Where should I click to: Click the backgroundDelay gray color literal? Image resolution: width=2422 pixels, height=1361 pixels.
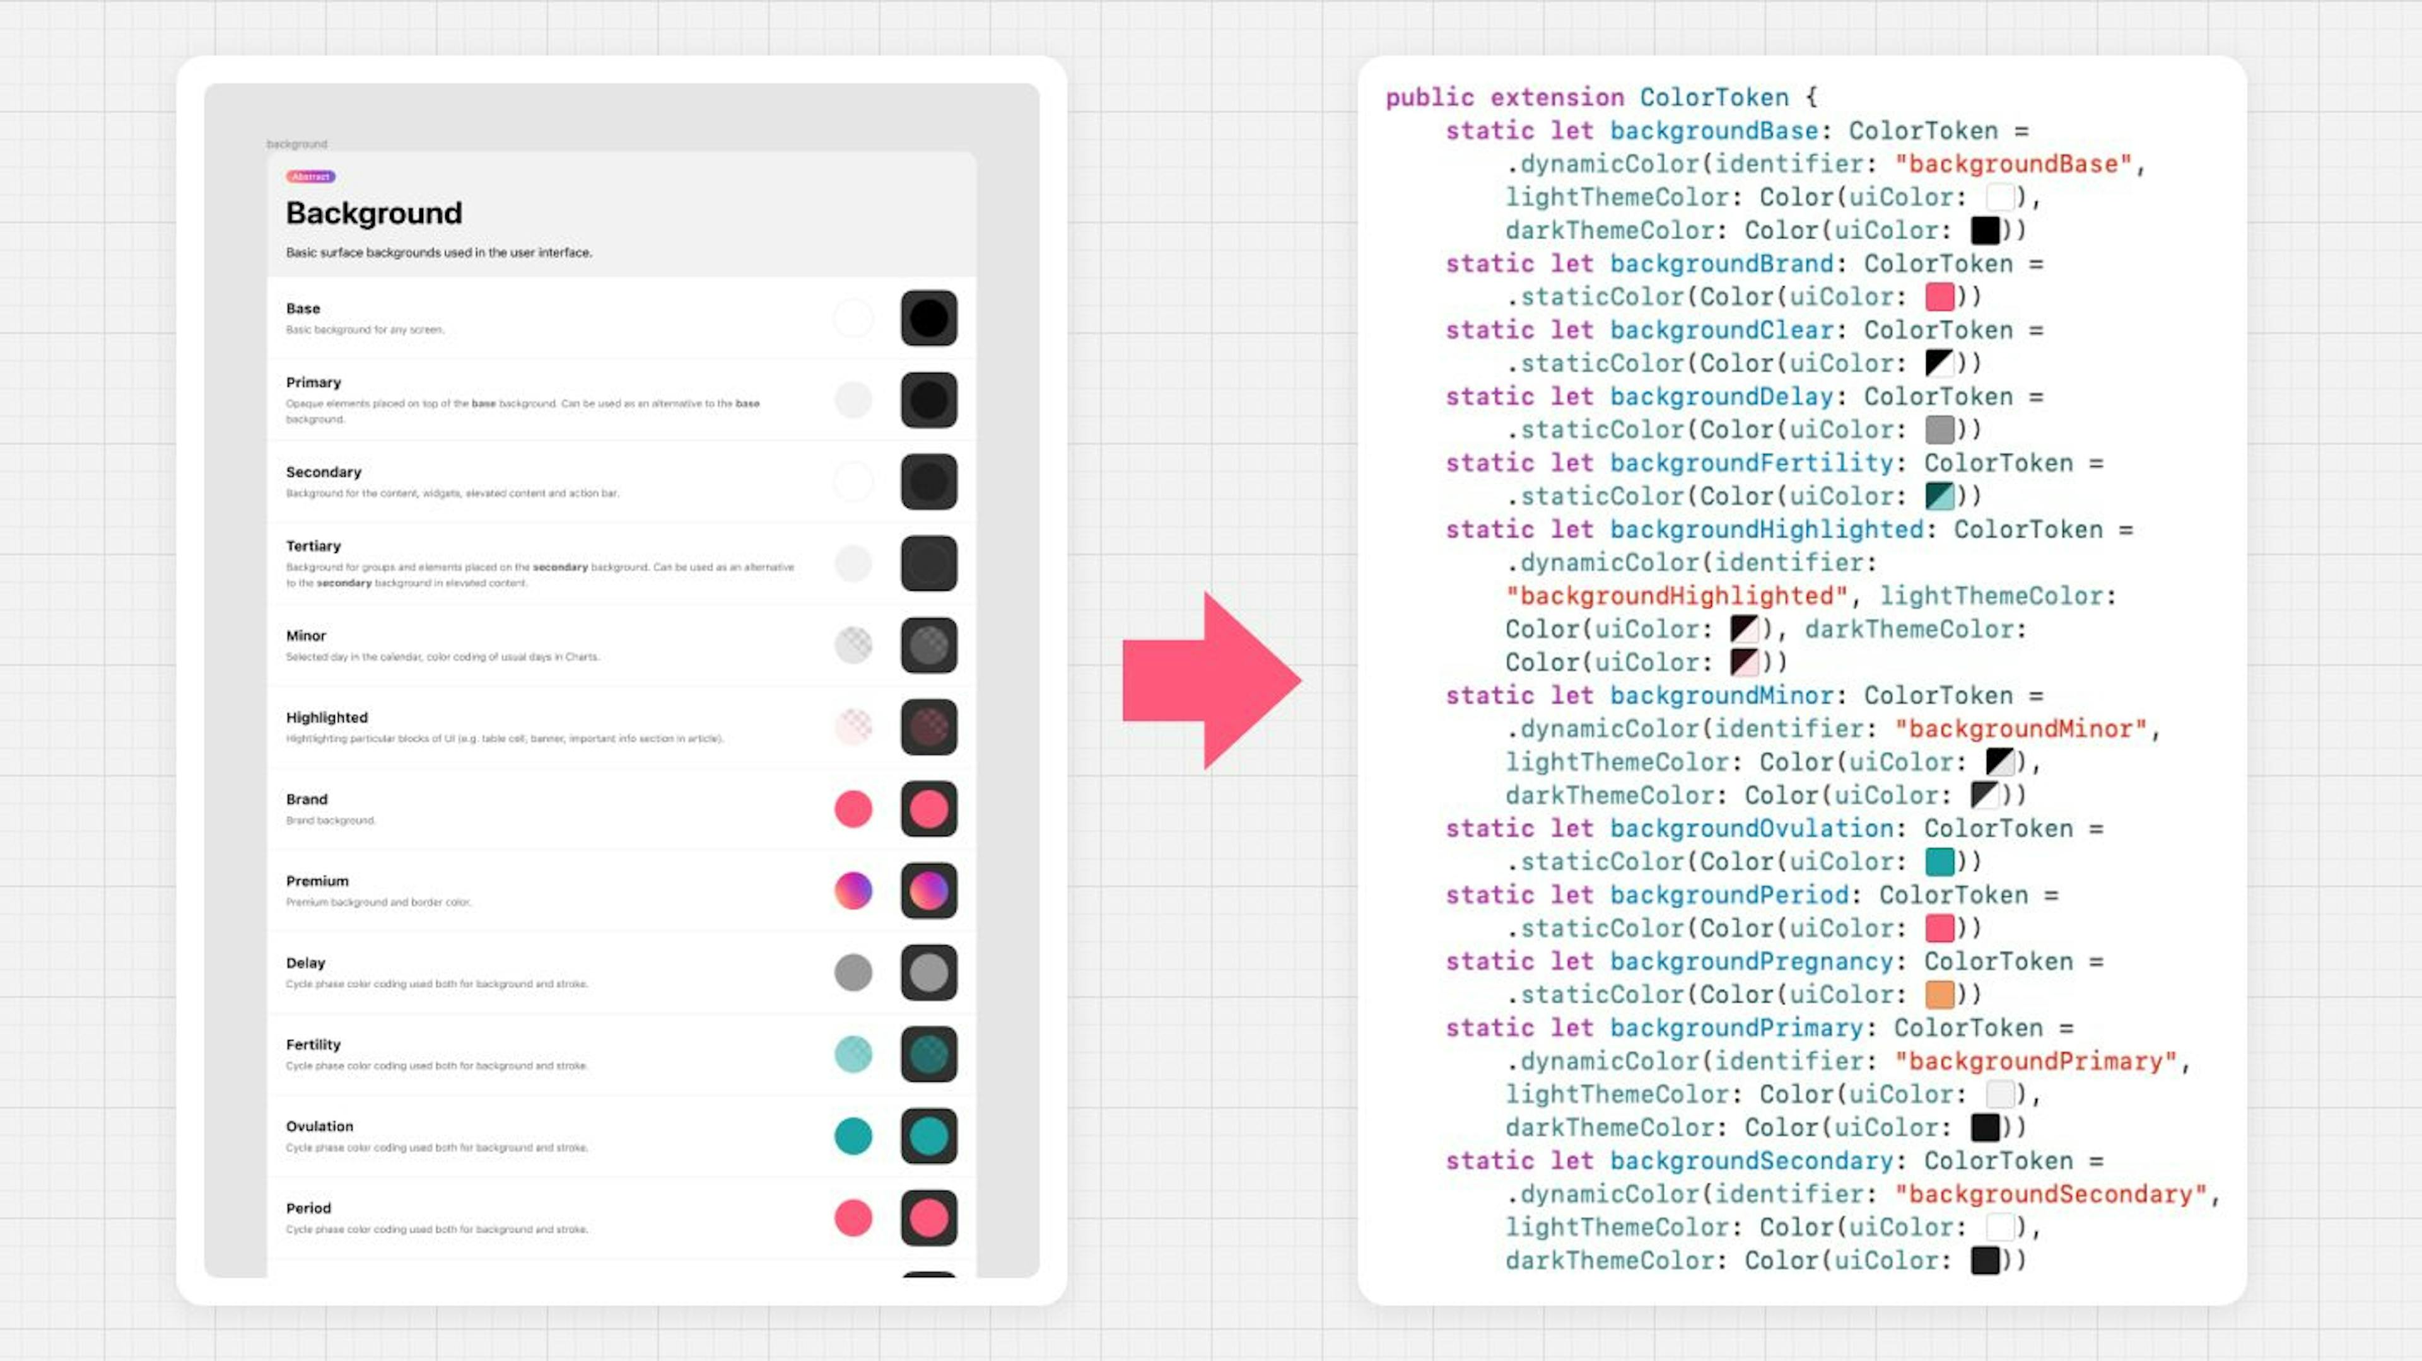point(1939,429)
